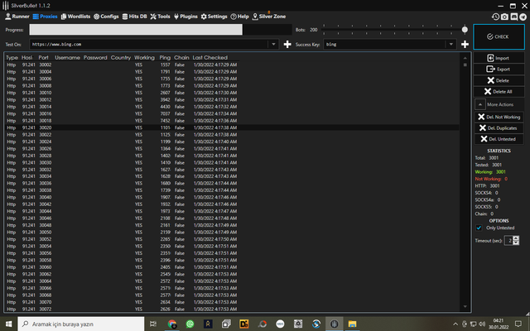The height and width of the screenshot is (331, 530).
Task: Click the volume speaker tray icon
Action: click(482, 324)
